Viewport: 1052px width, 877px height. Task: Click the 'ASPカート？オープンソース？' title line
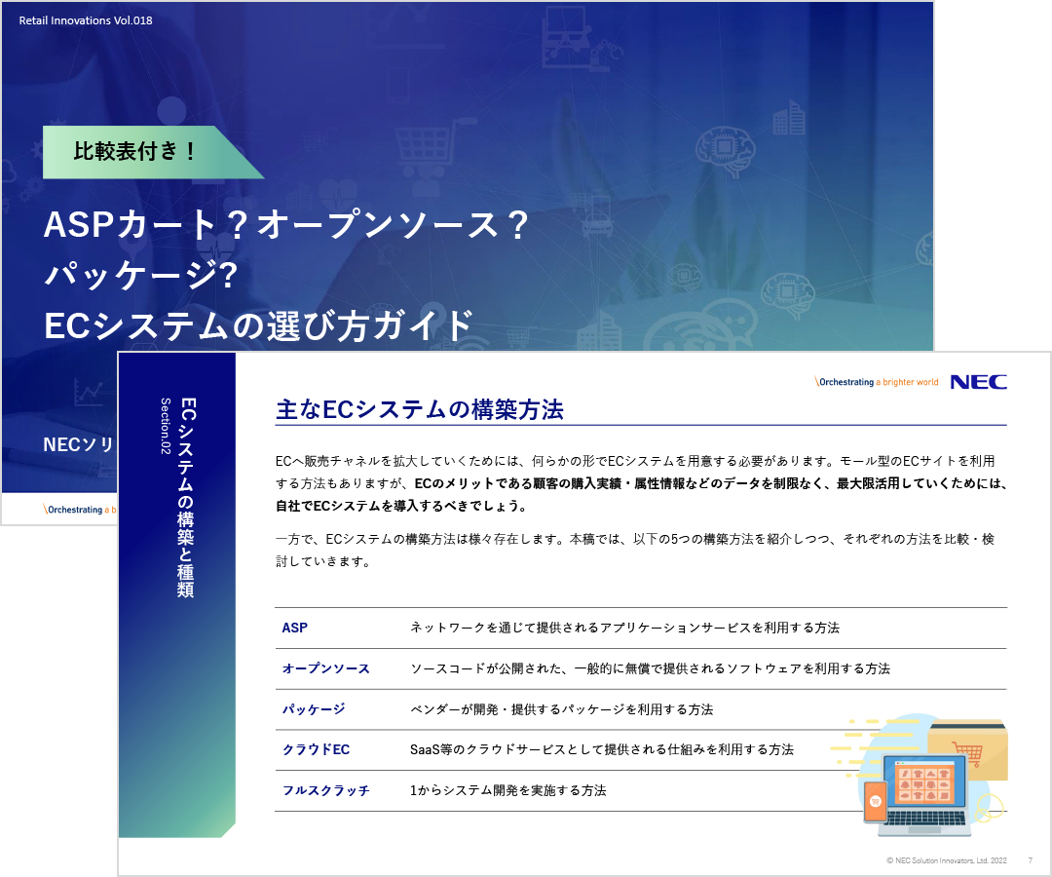click(x=286, y=225)
